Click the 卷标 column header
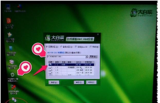The width and height of the screenshot is (160, 103). [71, 62]
